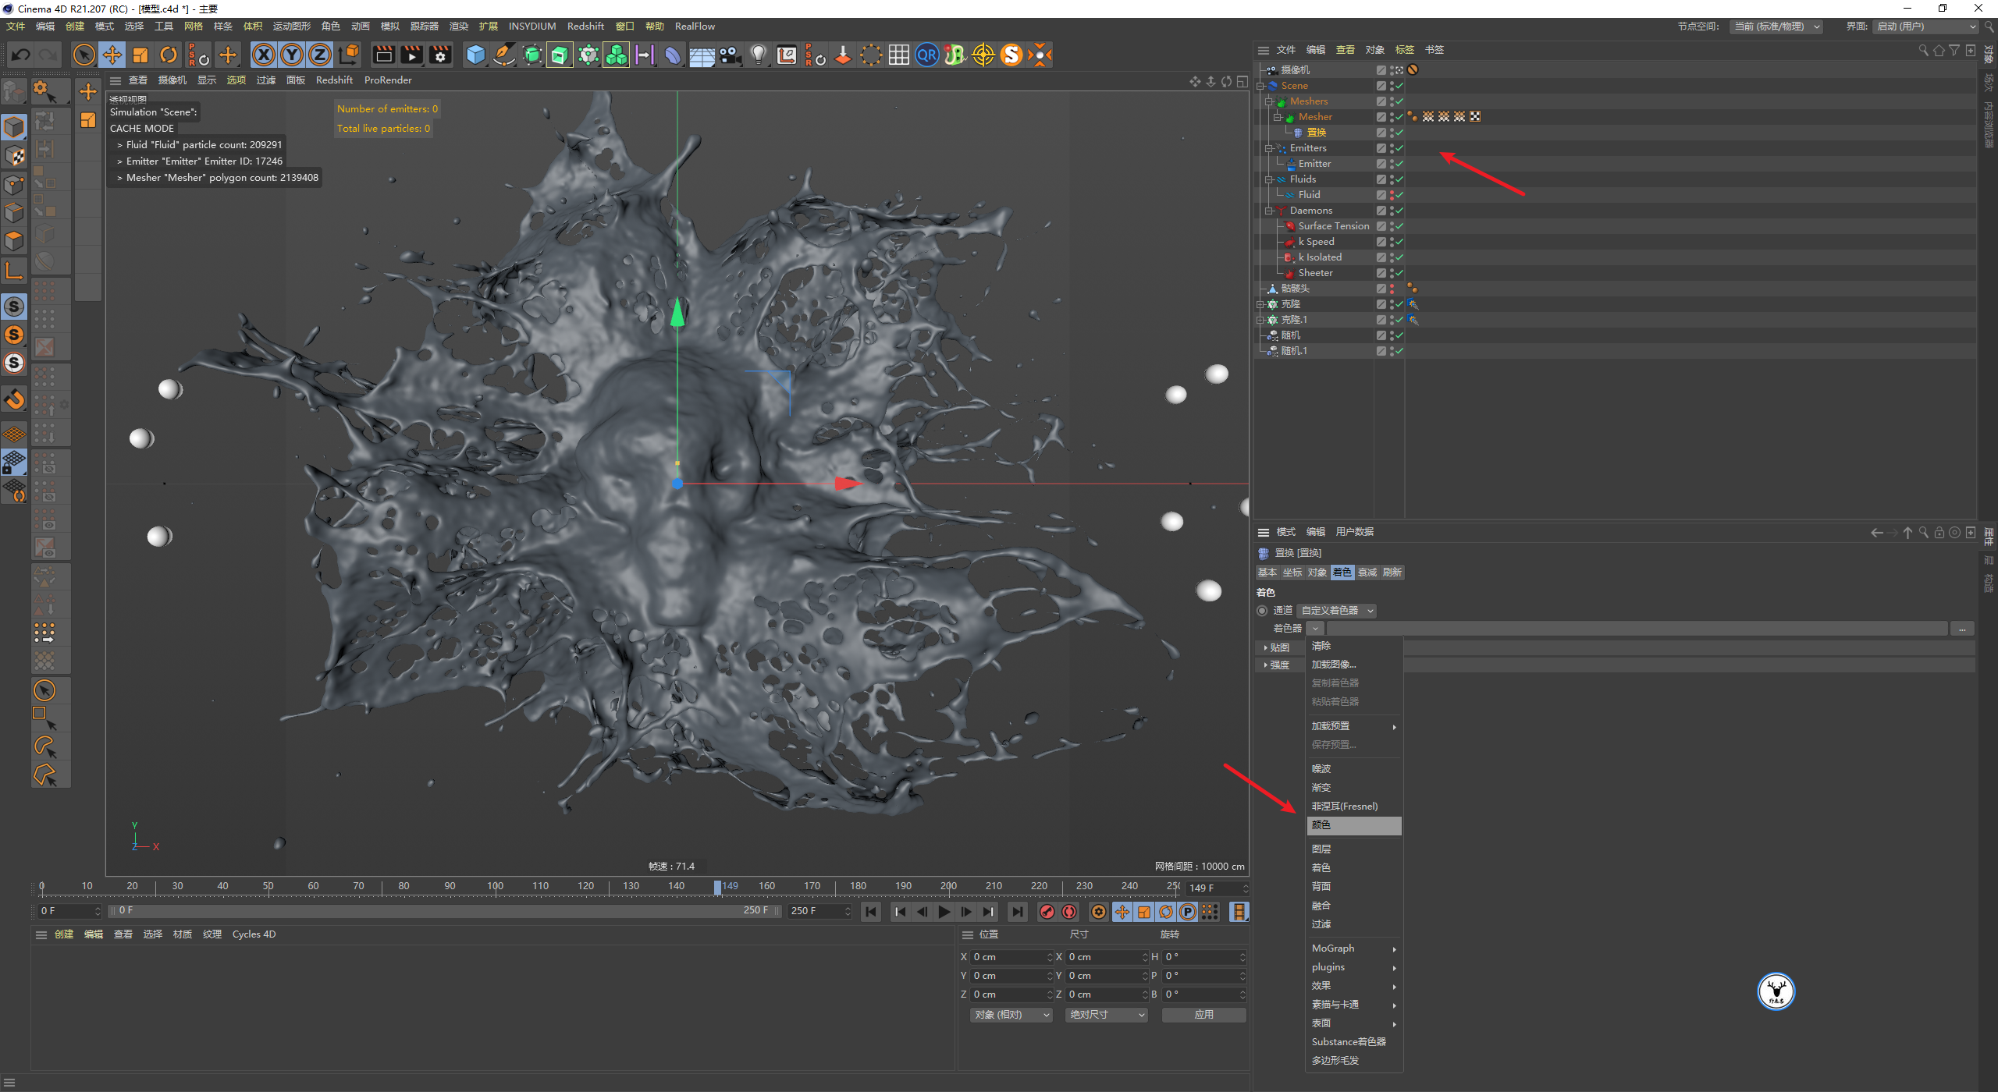Add a Cube primitive from toolbar

pos(475,55)
